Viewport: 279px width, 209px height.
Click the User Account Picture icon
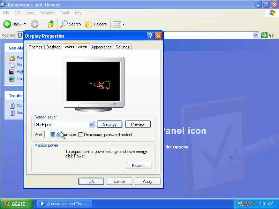tap(12, 79)
